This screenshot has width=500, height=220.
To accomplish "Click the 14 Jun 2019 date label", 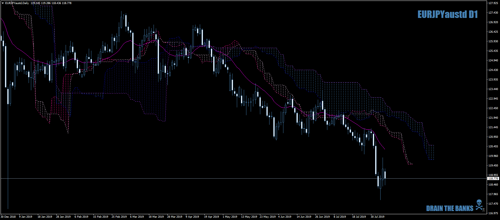I will (x=304, y=217).
